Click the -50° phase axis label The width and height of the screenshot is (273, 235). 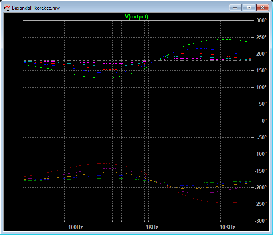click(262, 137)
